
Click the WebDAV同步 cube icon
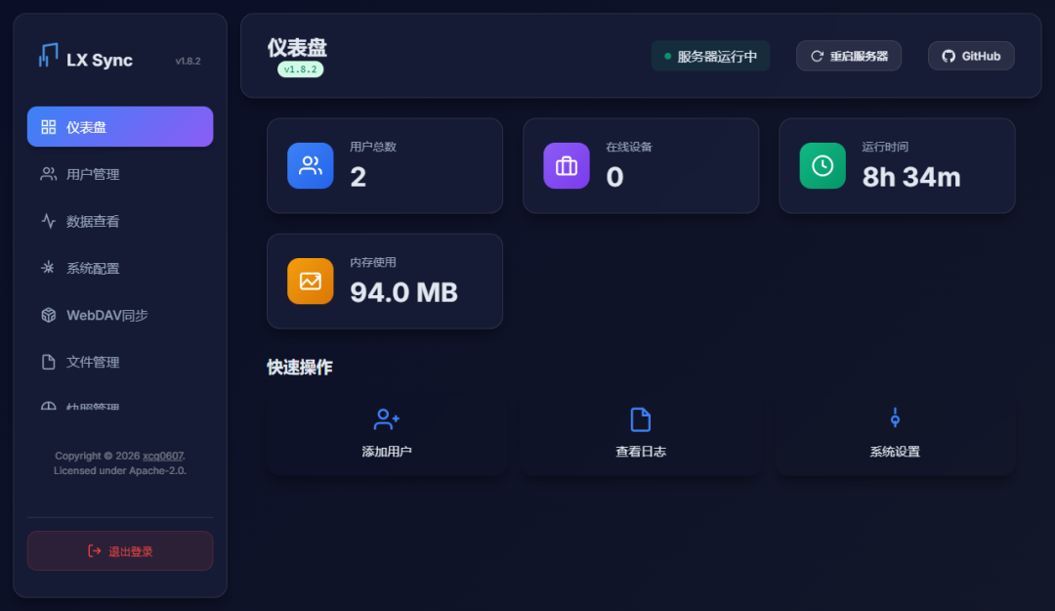[49, 315]
